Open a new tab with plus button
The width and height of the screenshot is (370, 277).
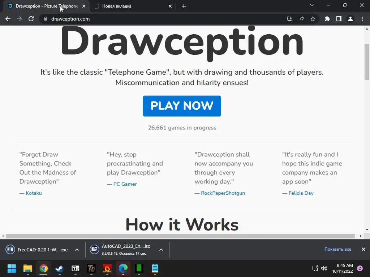tap(184, 6)
